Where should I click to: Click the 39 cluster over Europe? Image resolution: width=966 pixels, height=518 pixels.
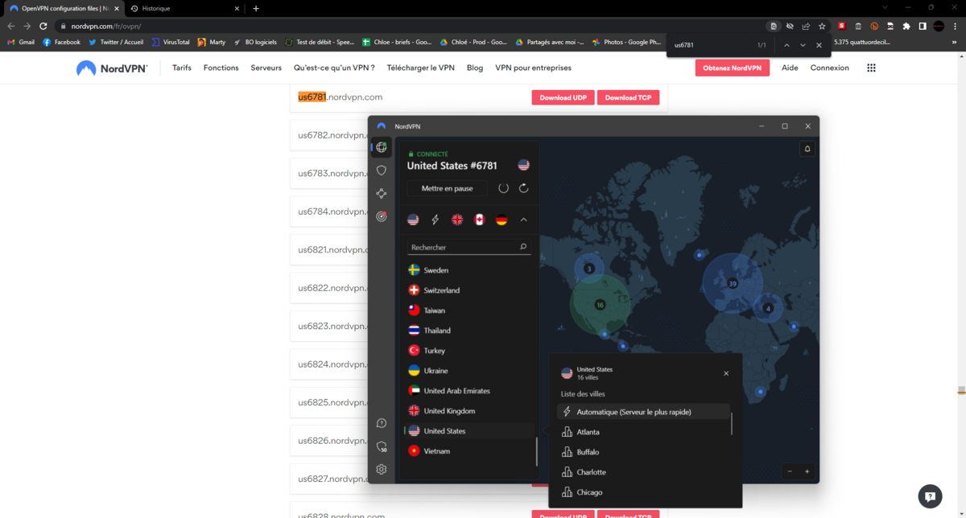pos(732,283)
